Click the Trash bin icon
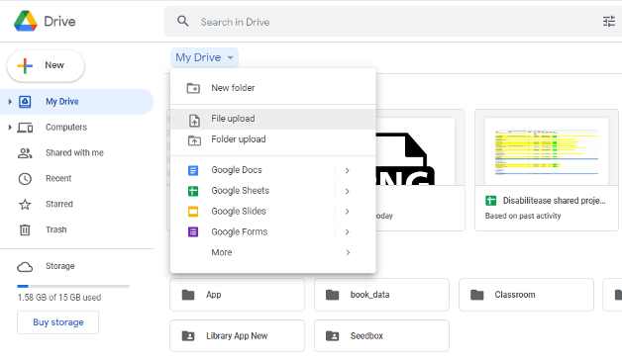 click(25, 229)
